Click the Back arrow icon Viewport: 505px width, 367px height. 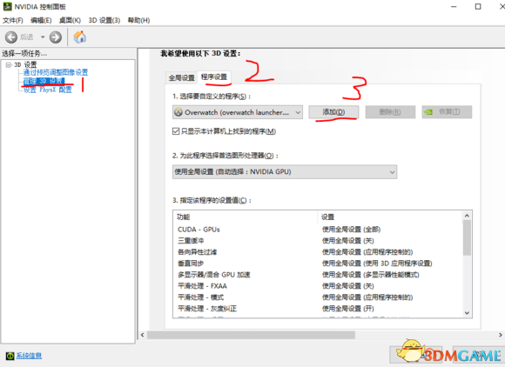pos(11,37)
